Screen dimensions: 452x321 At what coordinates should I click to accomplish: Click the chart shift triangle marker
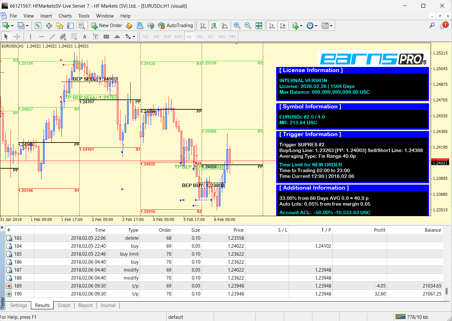click(x=236, y=44)
